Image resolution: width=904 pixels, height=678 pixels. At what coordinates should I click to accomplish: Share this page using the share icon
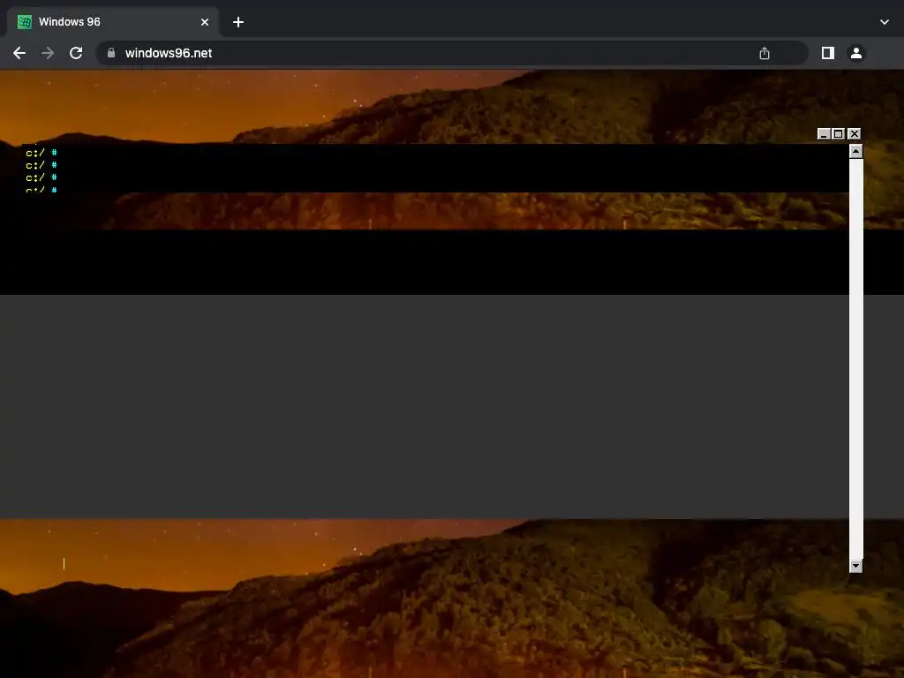(765, 53)
